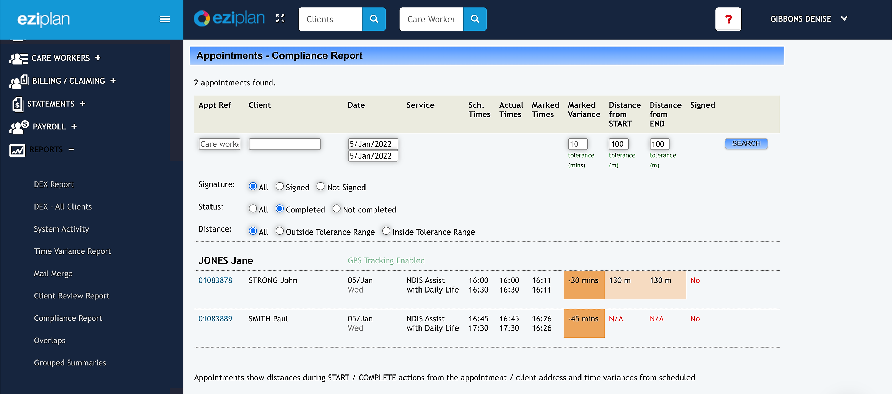This screenshot has width=892, height=394.
Task: Select the Not Signed signature radio button
Action: point(321,187)
